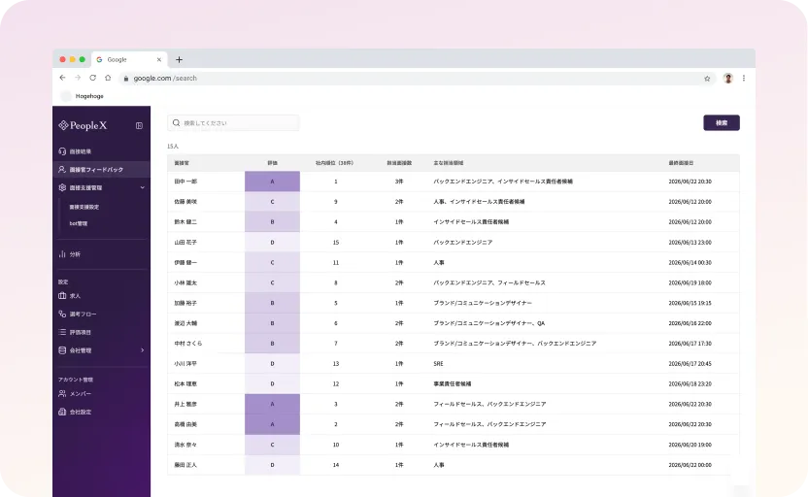This screenshot has height=497, width=808.
Task: Select 面接官フィードバック menu item
Action: coord(102,170)
